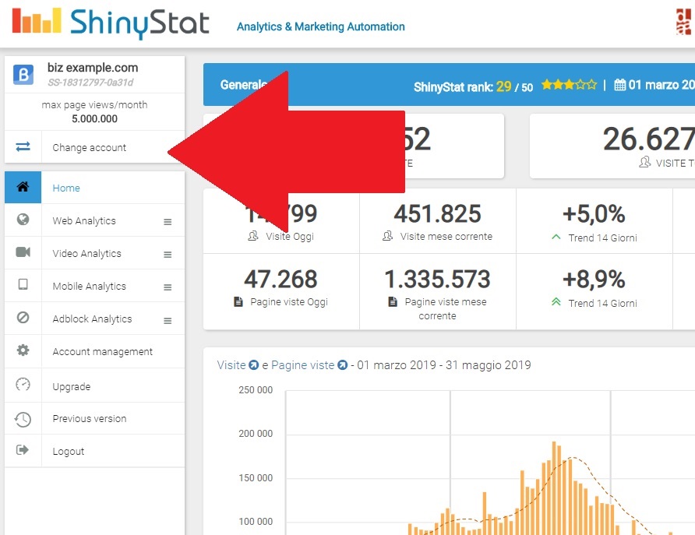Expand the Web Analytics submenu
This screenshot has height=535, width=695.
168,221
